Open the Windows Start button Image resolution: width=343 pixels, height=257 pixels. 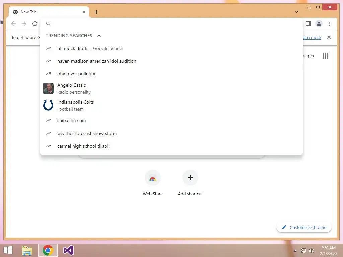8,250
